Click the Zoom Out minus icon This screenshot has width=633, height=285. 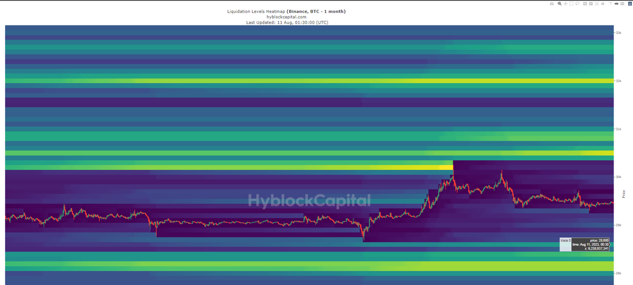[591, 4]
